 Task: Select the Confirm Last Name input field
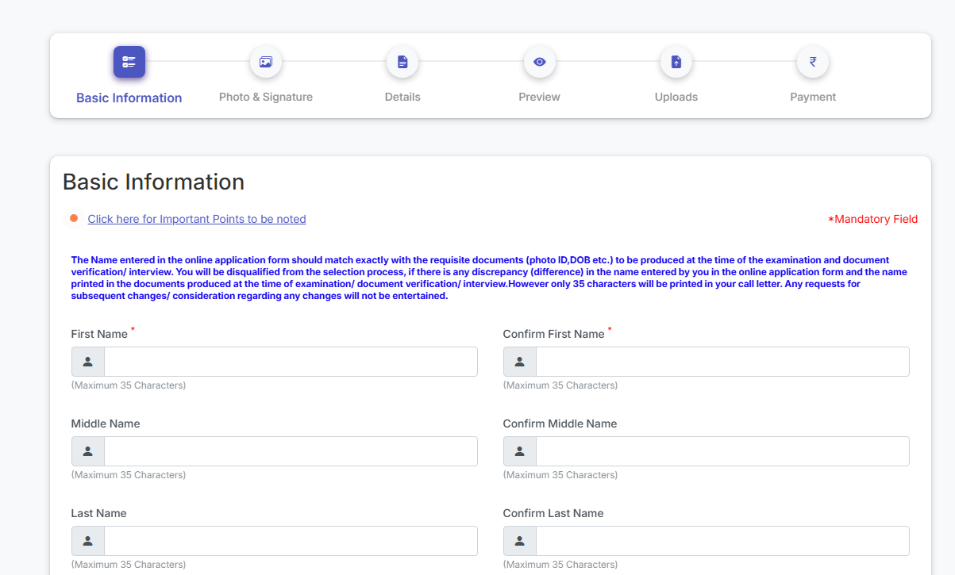[x=722, y=541]
